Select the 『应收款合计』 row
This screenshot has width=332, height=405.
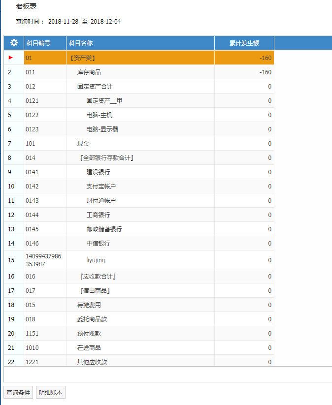(139, 277)
